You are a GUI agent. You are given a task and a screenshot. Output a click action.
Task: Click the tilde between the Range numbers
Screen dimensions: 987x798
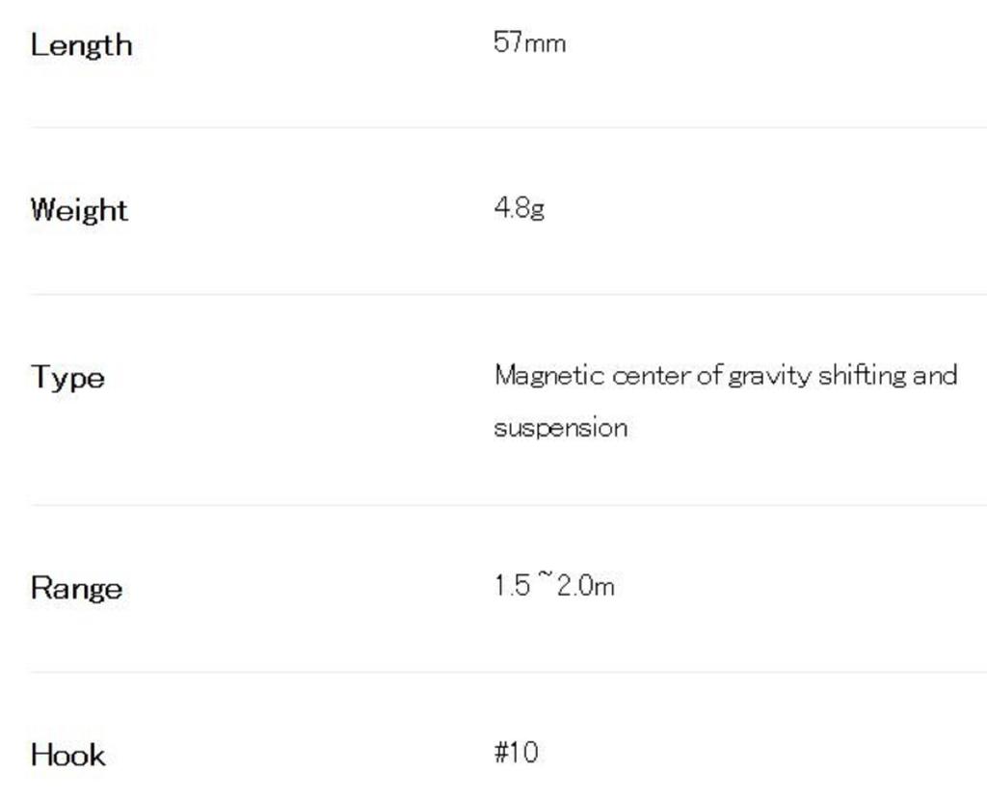tap(544, 578)
